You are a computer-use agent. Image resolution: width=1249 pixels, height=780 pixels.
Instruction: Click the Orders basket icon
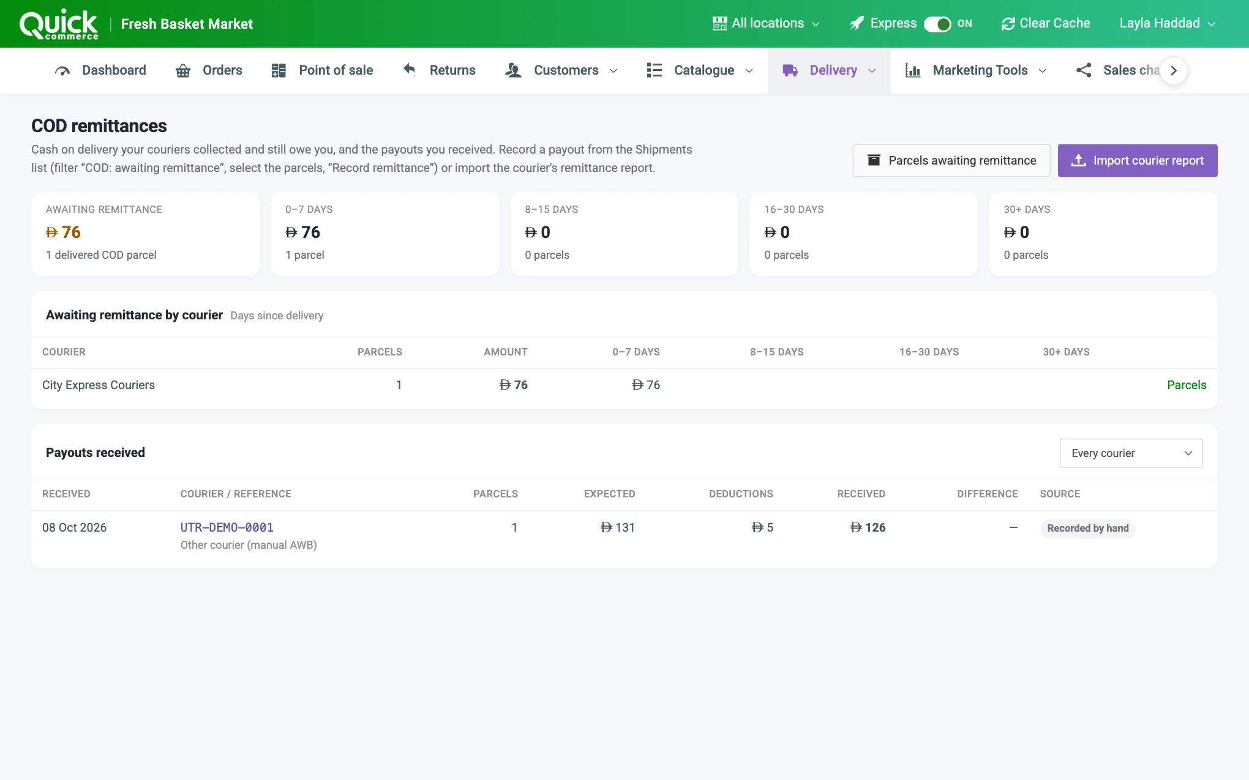[182, 70]
